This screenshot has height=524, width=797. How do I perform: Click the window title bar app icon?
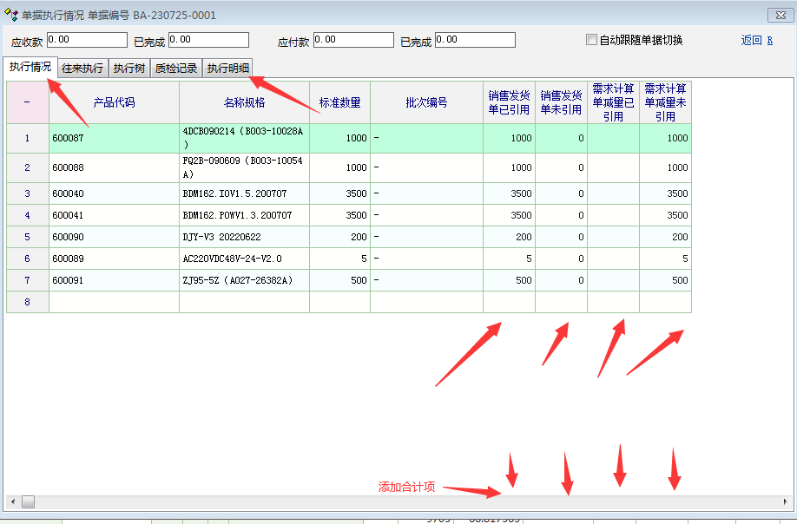[11, 15]
